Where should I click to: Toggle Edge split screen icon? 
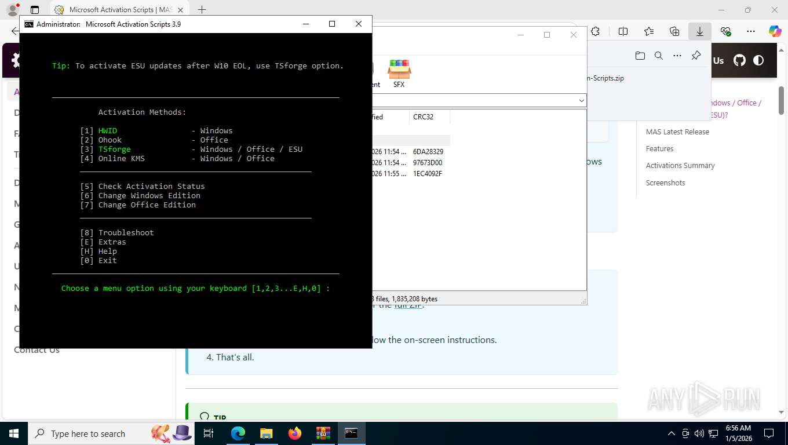pyautogui.click(x=623, y=31)
